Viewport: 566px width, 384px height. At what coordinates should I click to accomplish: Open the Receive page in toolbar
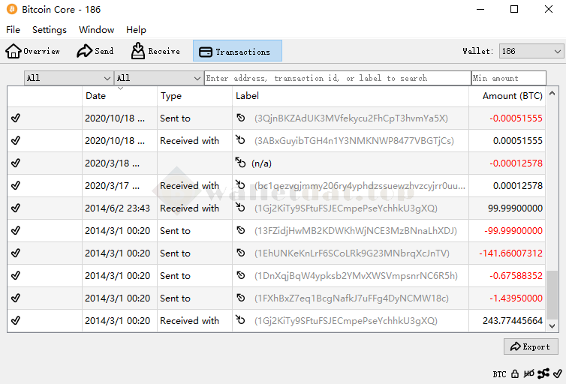coord(155,51)
